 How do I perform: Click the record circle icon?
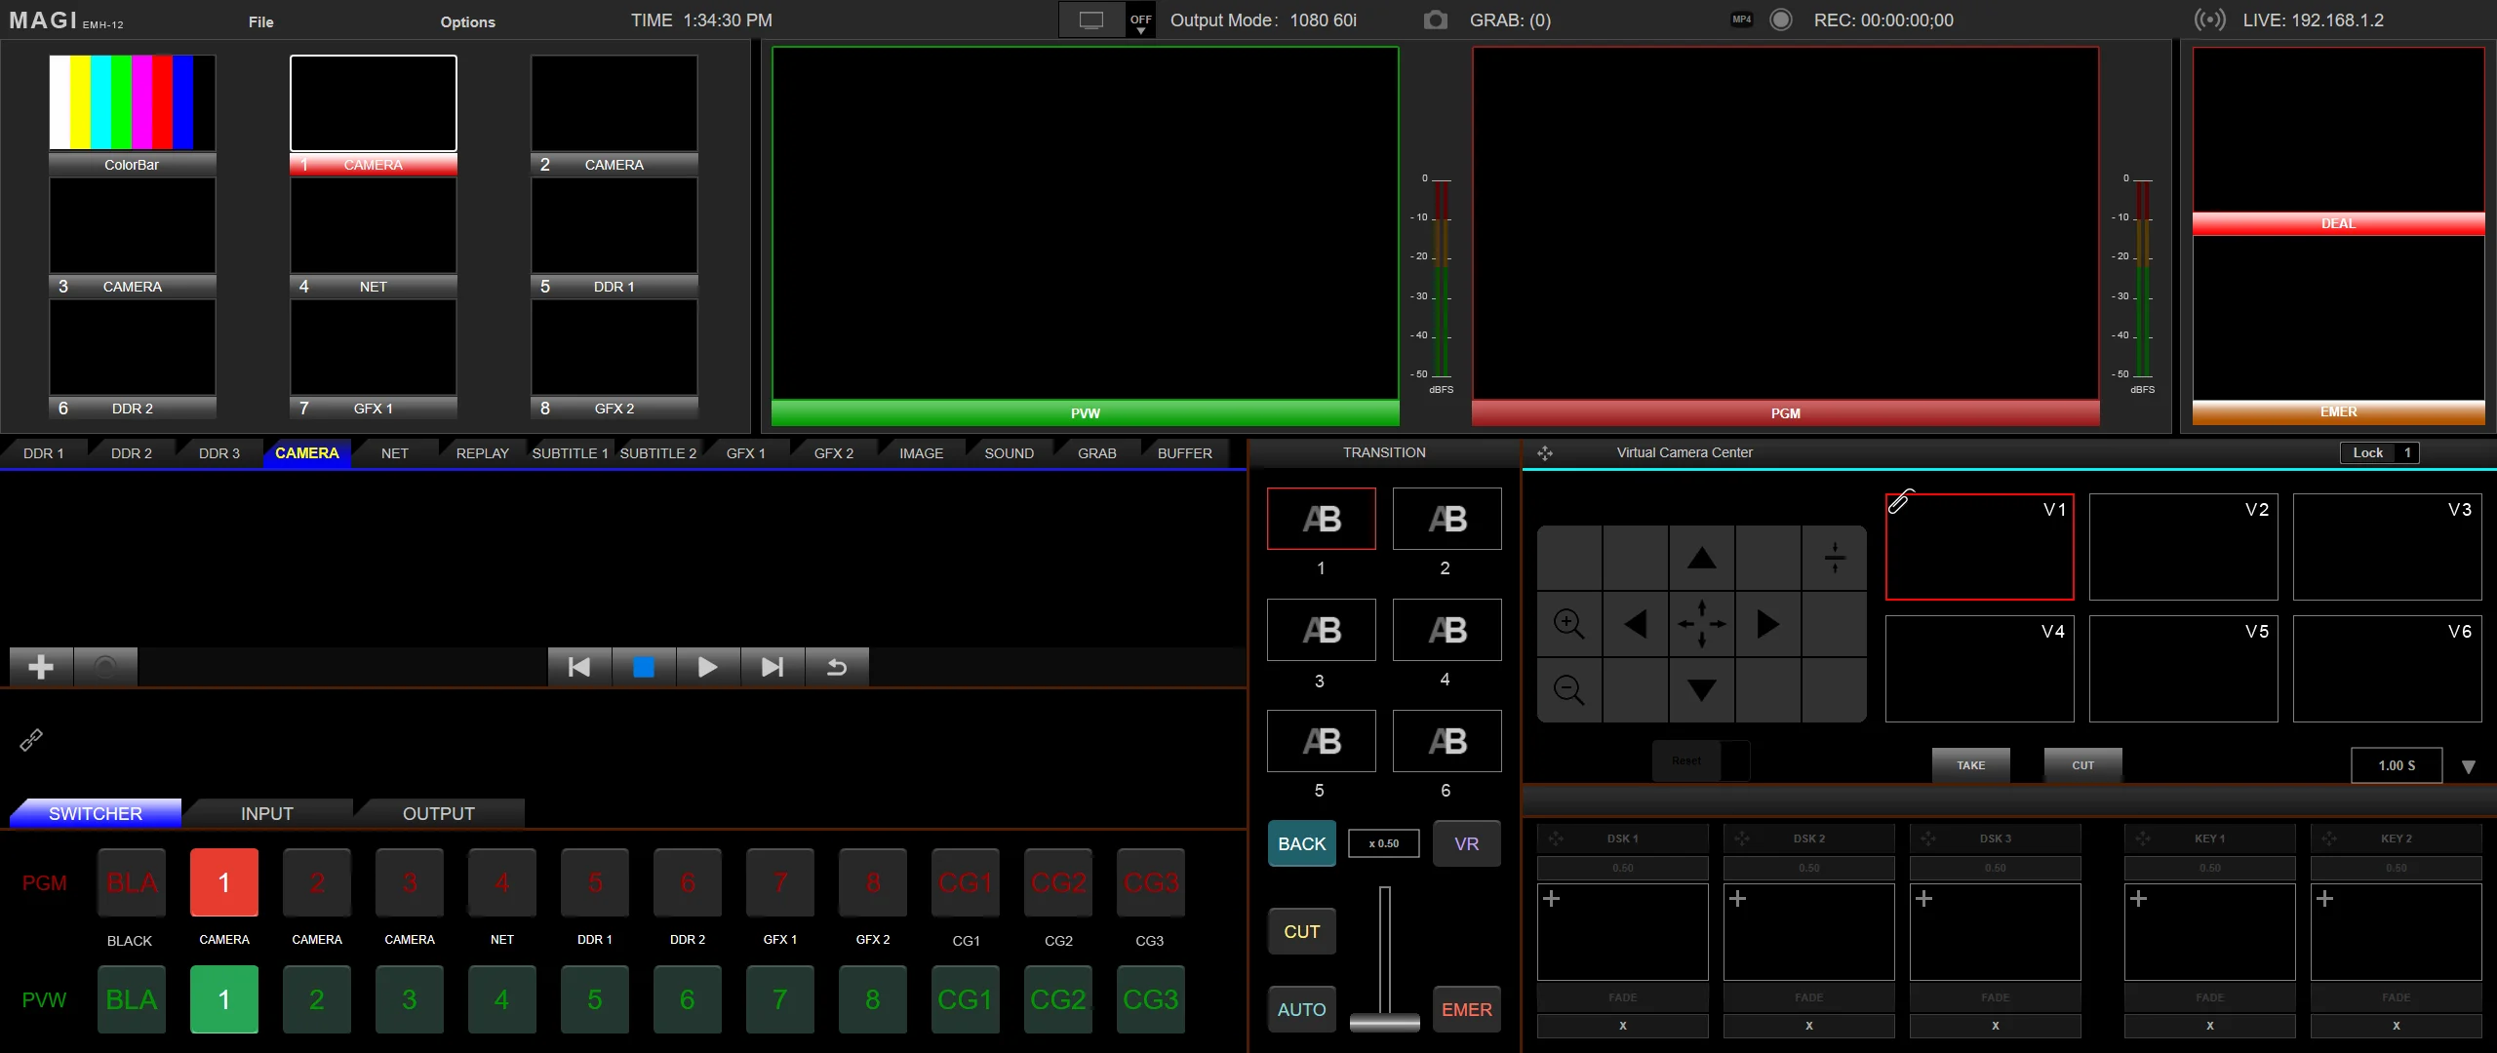tap(1780, 20)
